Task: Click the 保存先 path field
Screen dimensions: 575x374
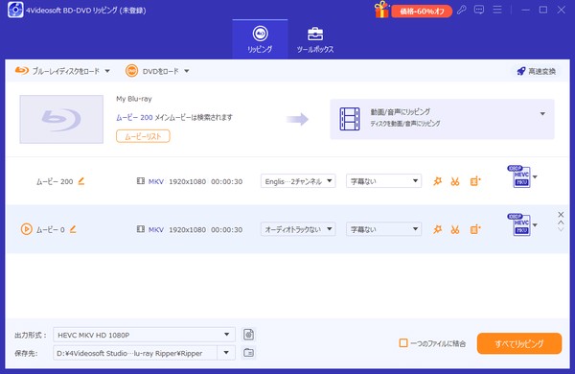Action: [135, 353]
